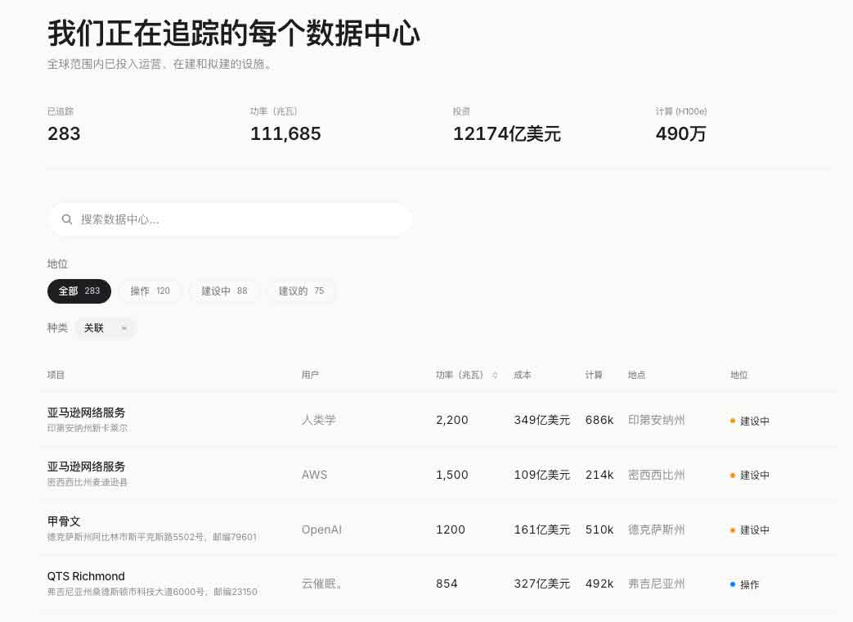Click the orange status dot for 亚马逊网络服务 Indiana row
853x622 pixels.
click(x=734, y=421)
